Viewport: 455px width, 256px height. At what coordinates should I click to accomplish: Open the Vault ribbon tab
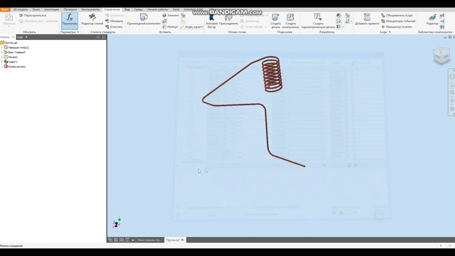176,9
